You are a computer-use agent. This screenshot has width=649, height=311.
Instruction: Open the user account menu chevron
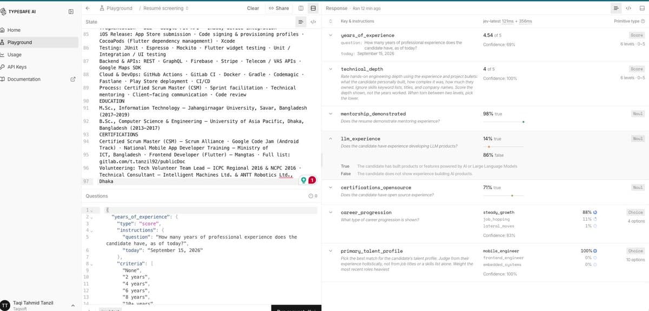coord(72,306)
